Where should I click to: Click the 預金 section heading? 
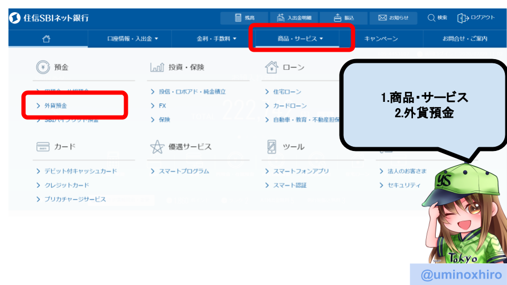[x=61, y=67]
